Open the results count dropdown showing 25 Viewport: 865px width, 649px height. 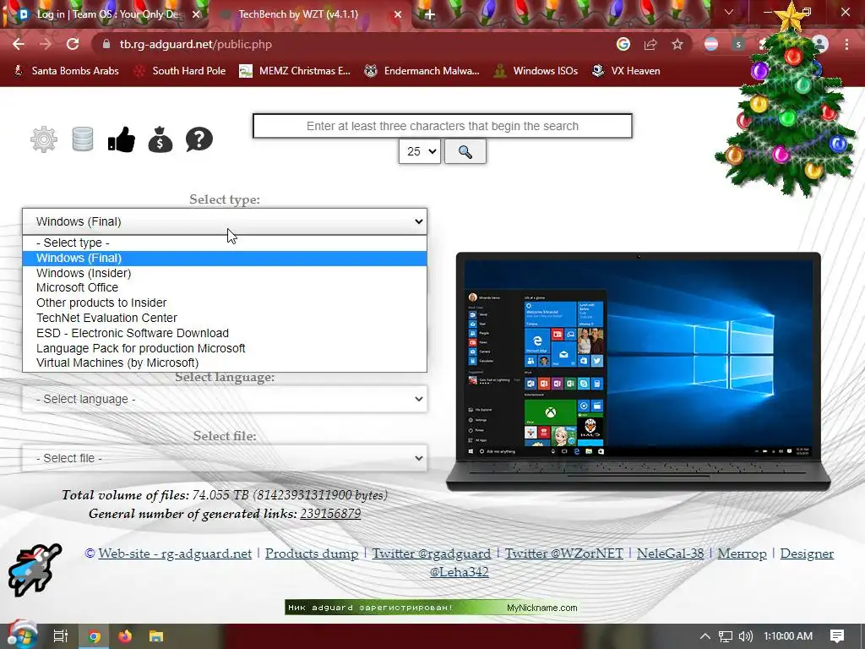(420, 151)
